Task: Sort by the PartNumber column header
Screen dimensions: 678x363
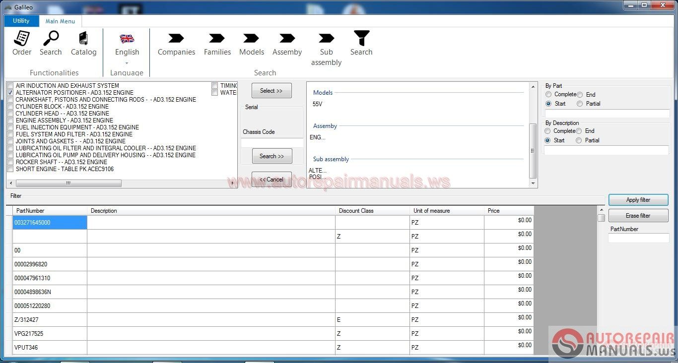Action: pos(50,211)
